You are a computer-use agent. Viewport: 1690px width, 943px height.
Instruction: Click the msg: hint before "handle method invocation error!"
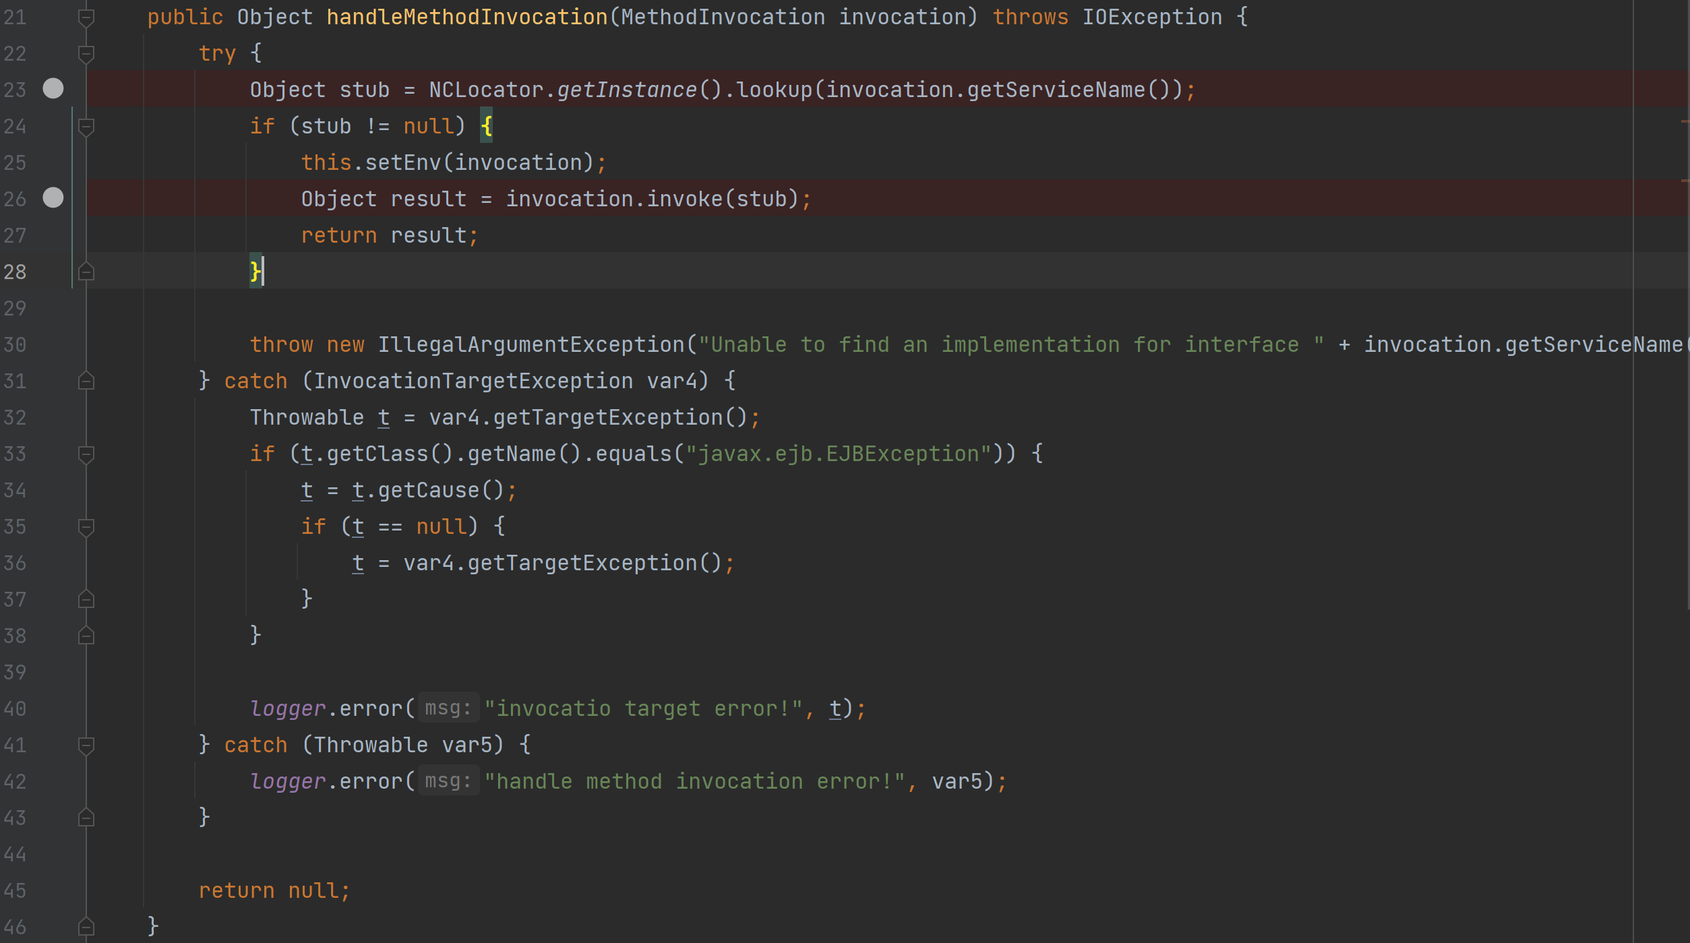pos(448,781)
